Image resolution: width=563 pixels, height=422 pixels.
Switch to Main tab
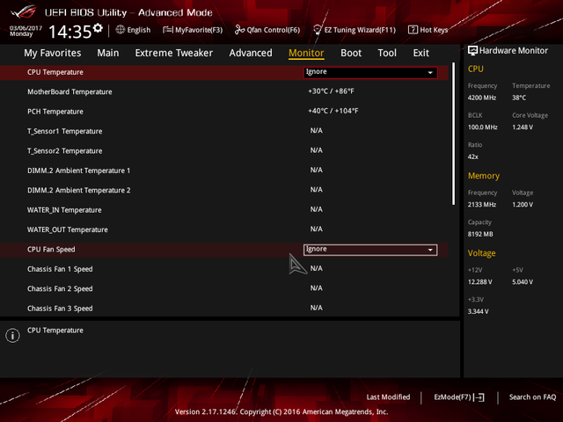[107, 53]
